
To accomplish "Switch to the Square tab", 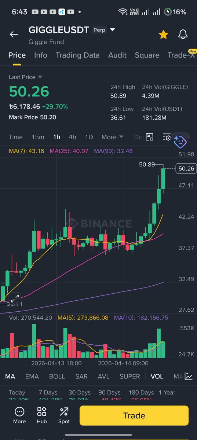I will point(147,55).
